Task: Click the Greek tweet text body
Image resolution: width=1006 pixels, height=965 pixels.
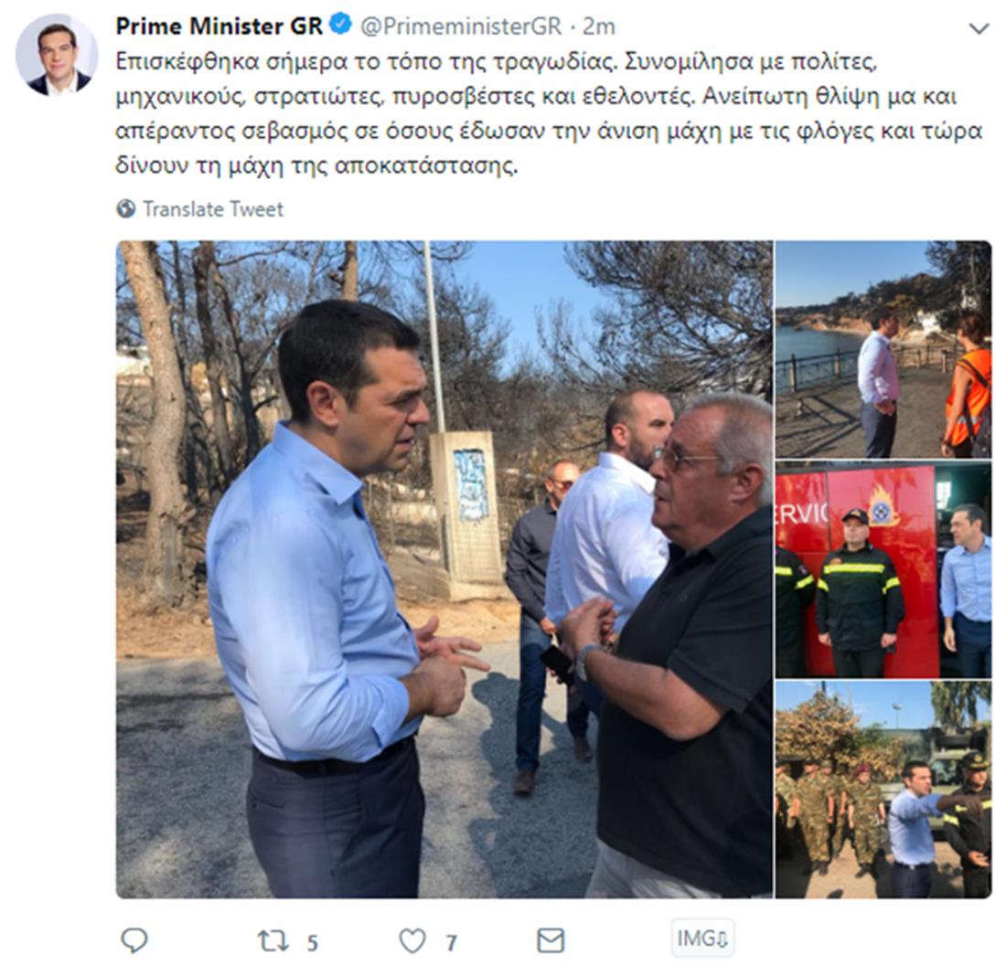Action: point(550,113)
